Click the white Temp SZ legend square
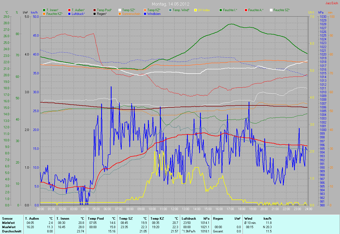This screenshot has width=340, height=234. pyautogui.click(x=120, y=10)
